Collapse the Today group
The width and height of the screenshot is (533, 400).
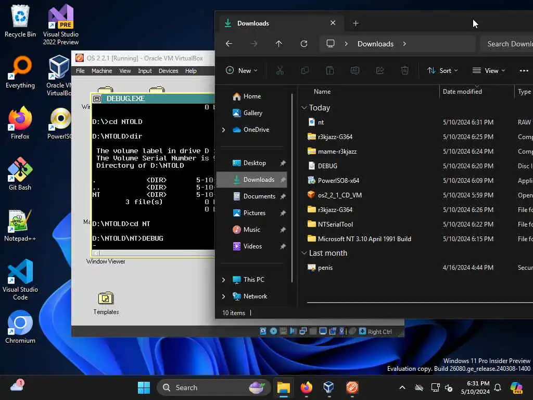[x=304, y=107]
